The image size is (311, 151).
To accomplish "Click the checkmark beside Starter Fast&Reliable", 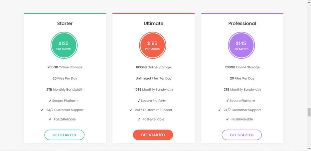I will [50, 119].
